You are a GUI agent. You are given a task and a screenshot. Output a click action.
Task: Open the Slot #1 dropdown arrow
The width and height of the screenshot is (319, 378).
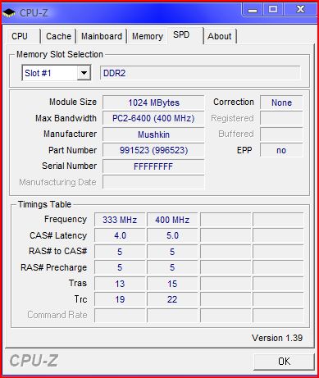click(84, 73)
